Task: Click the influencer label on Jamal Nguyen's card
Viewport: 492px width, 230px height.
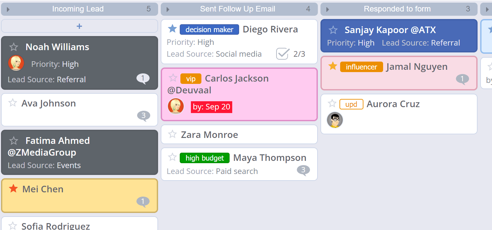Action: (361, 67)
